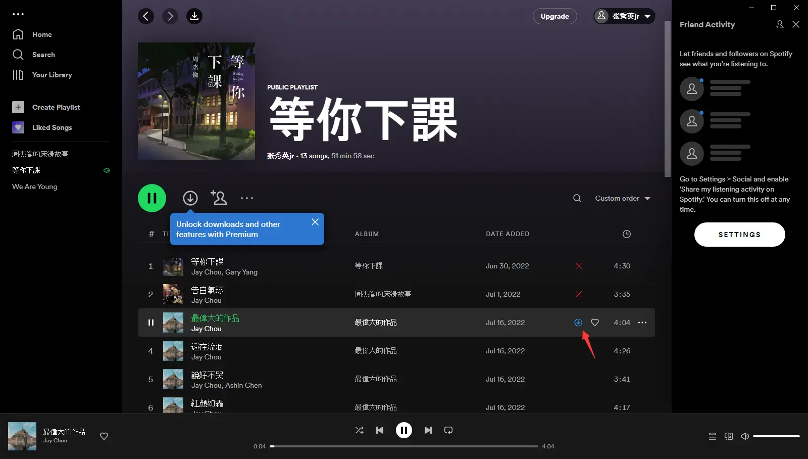Toggle repeat mode

(x=448, y=430)
